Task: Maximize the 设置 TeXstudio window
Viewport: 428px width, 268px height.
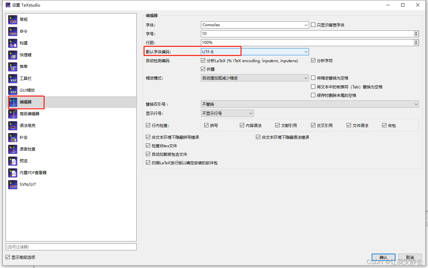Action: tap(403, 5)
